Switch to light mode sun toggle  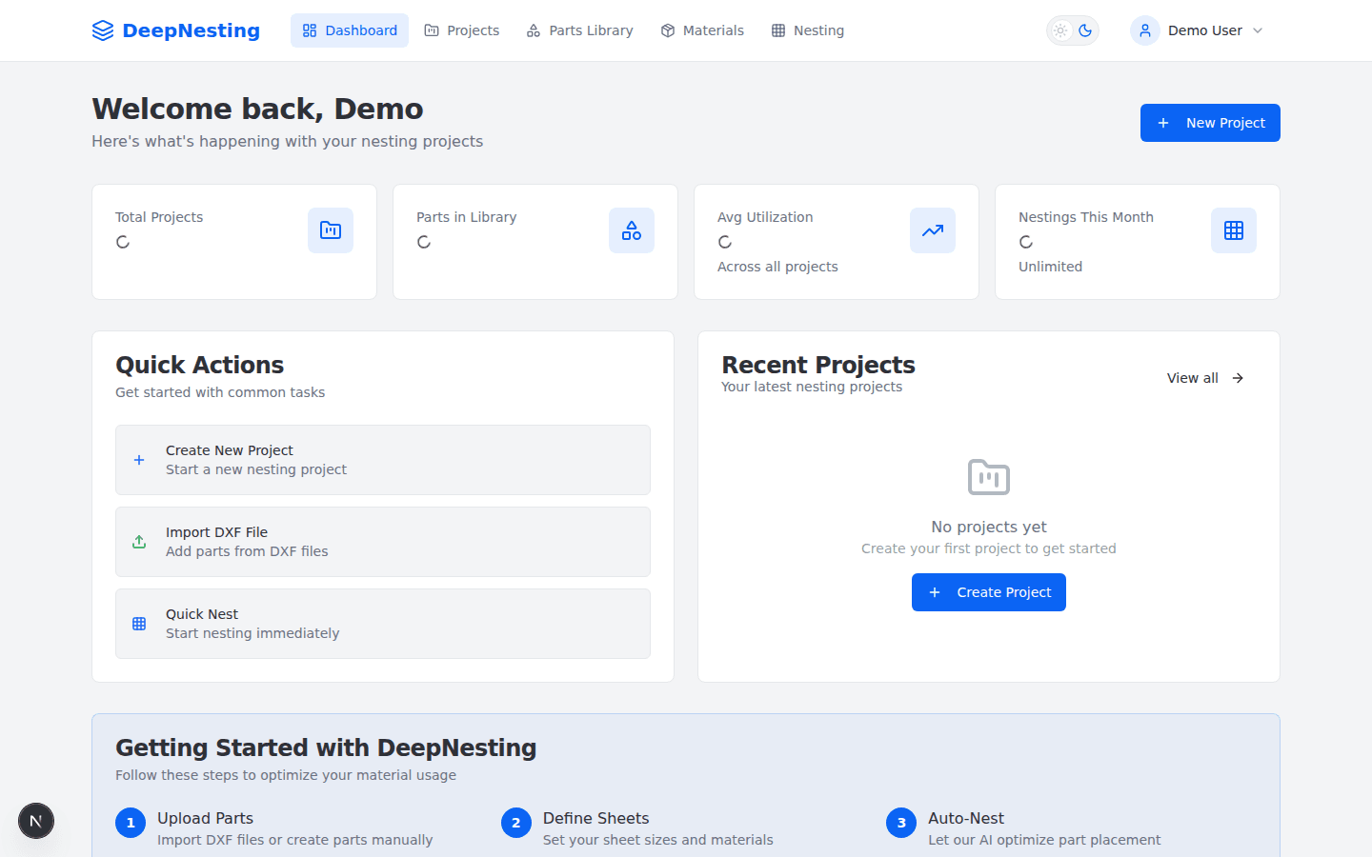[1060, 30]
